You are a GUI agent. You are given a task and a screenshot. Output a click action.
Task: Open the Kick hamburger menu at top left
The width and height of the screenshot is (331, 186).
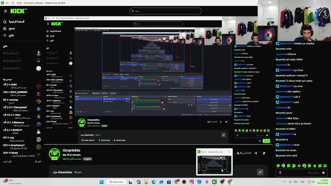[x=5, y=11]
